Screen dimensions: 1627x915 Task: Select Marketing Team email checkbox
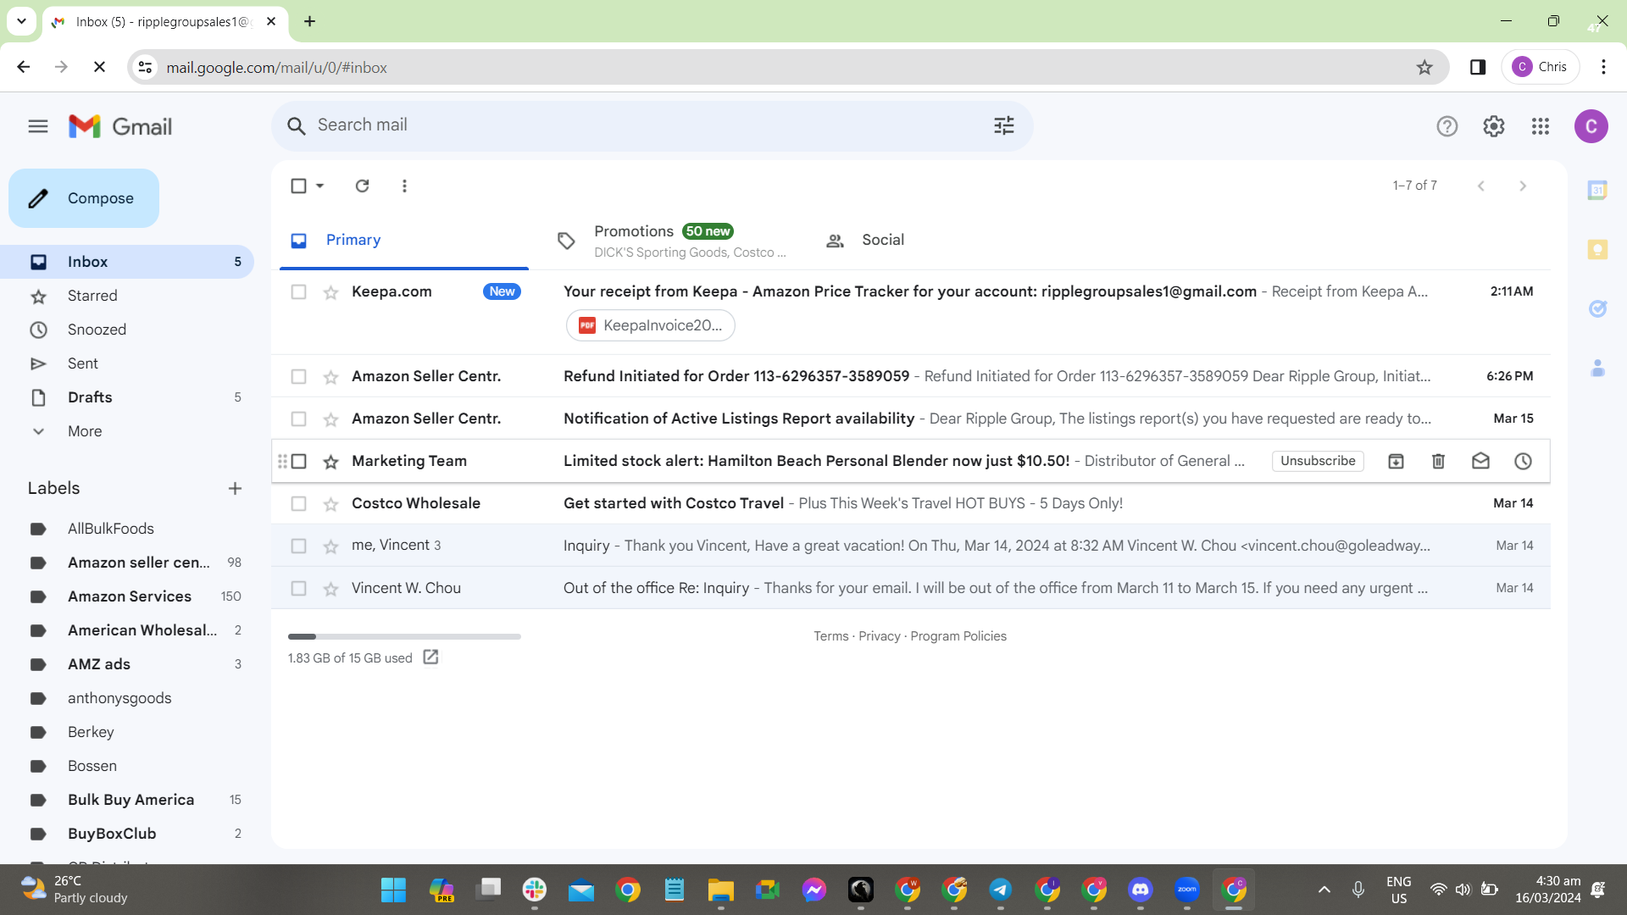(298, 461)
